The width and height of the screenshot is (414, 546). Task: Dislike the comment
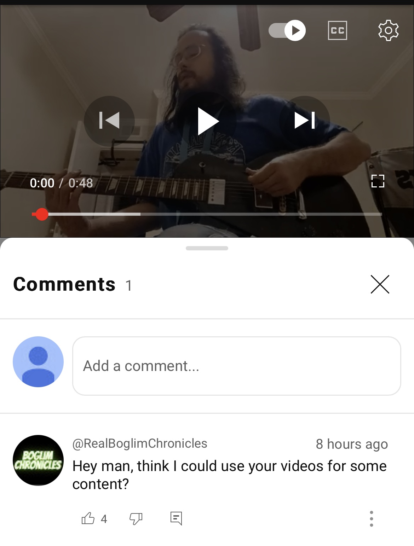[x=136, y=519]
